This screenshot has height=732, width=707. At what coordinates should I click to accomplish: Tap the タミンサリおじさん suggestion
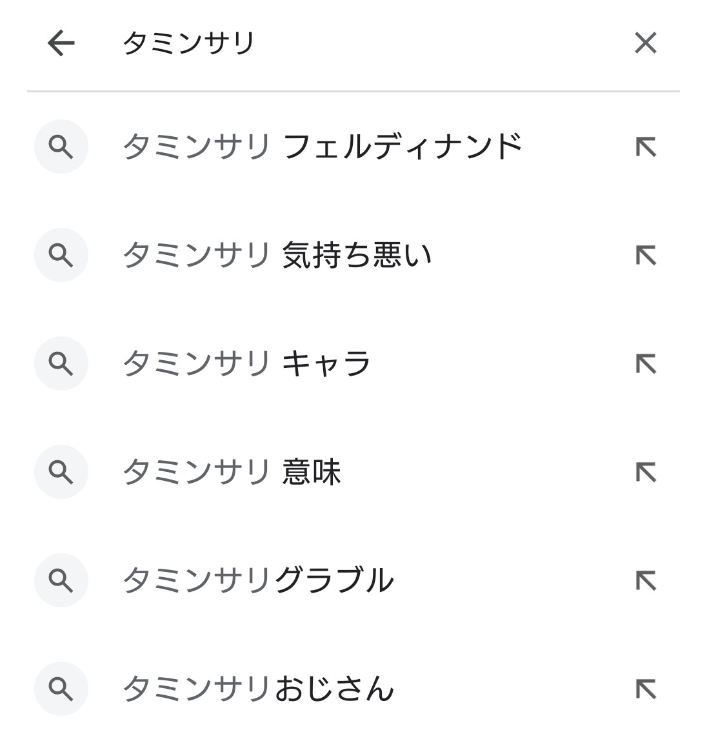point(257,689)
